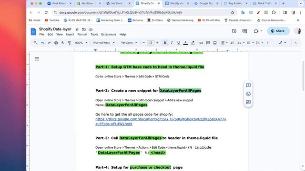Open the zoom level dropdown
The width and height of the screenshot is (305, 171).
coord(81,43)
